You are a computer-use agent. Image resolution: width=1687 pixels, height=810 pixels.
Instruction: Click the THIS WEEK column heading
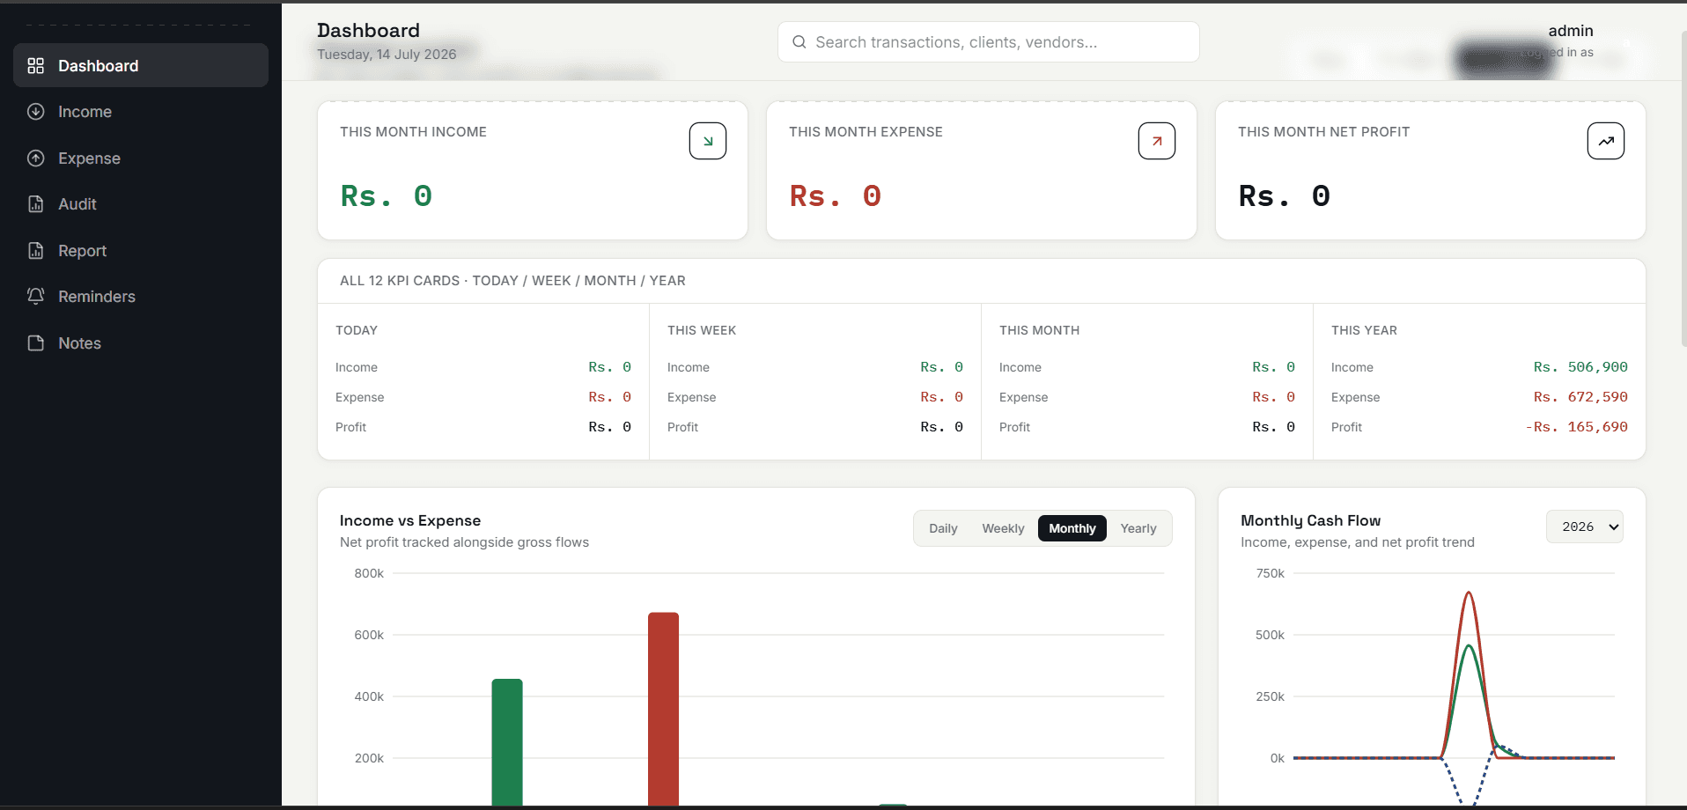pyautogui.click(x=702, y=330)
